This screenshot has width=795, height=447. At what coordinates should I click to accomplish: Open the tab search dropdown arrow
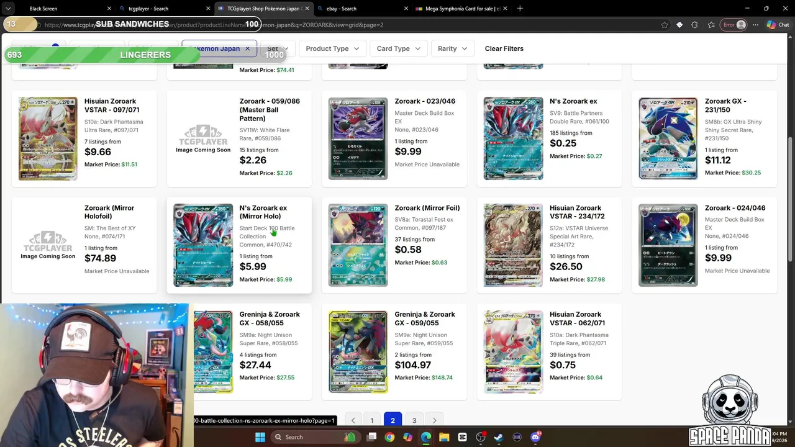click(8, 9)
